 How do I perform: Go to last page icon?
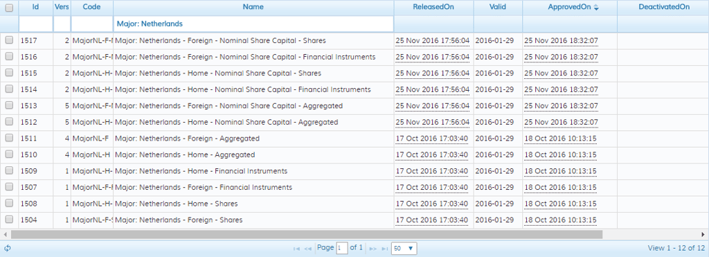click(384, 249)
